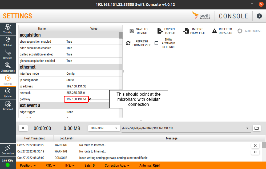Image resolution: width=266 pixels, height=169 pixels.
Task: Click the Import from File icon
Action: tap(186, 31)
